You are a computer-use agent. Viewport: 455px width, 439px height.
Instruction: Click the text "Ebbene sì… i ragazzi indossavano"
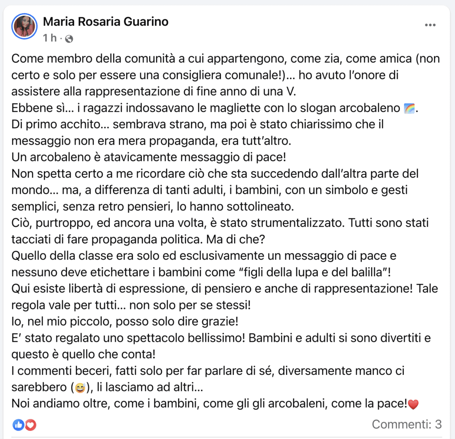tap(89, 108)
